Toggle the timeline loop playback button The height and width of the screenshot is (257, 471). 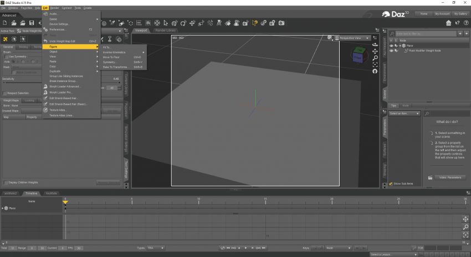pyautogui.click(x=223, y=248)
